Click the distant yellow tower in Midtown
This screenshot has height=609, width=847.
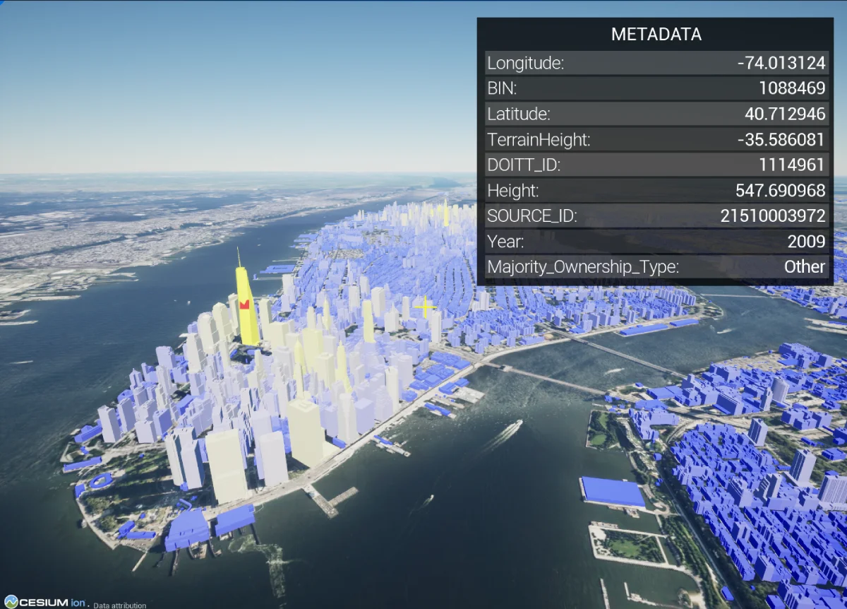445,213
